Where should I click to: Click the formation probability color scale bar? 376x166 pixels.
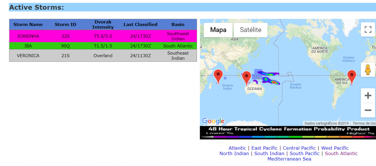coord(288,137)
